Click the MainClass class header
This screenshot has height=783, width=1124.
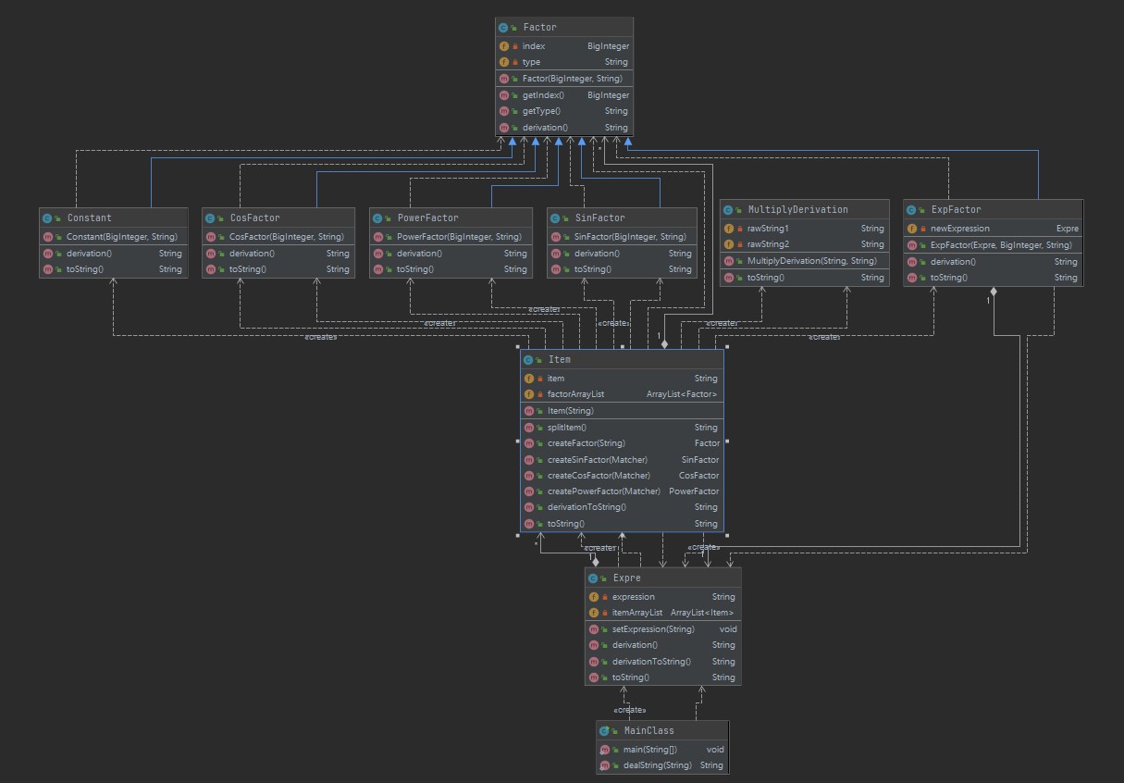pos(662,731)
